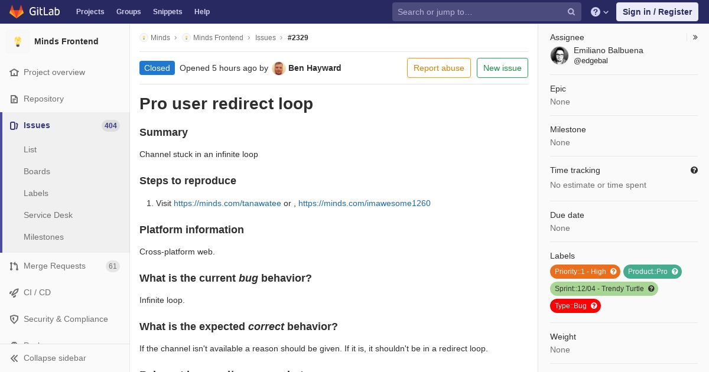The width and height of the screenshot is (709, 372).
Task: Click the Security & Compliance shield icon
Action: [x=14, y=319]
